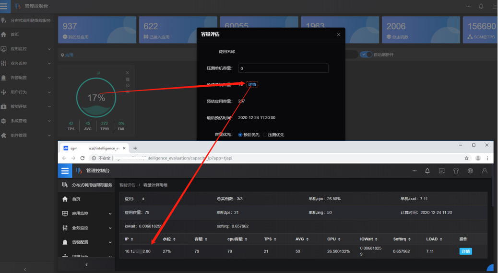Click 智能评估 breadcrumb in the lower page
The width and height of the screenshot is (498, 273).
pyautogui.click(x=127, y=185)
